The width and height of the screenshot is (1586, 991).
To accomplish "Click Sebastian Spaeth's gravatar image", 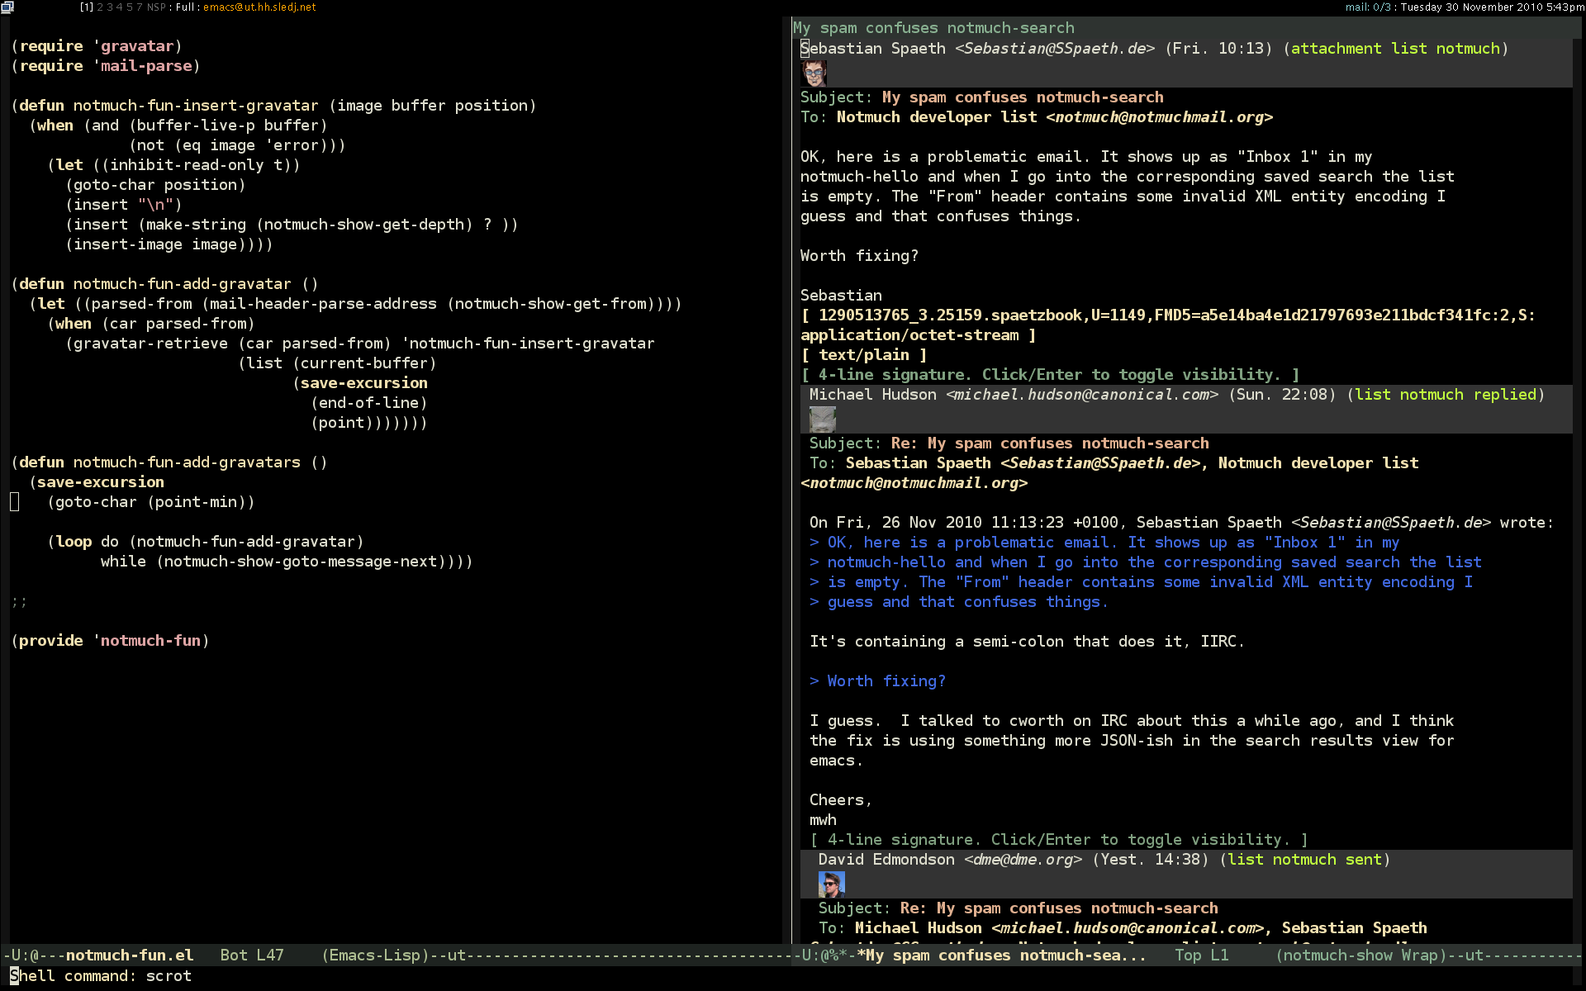I will tap(814, 73).
